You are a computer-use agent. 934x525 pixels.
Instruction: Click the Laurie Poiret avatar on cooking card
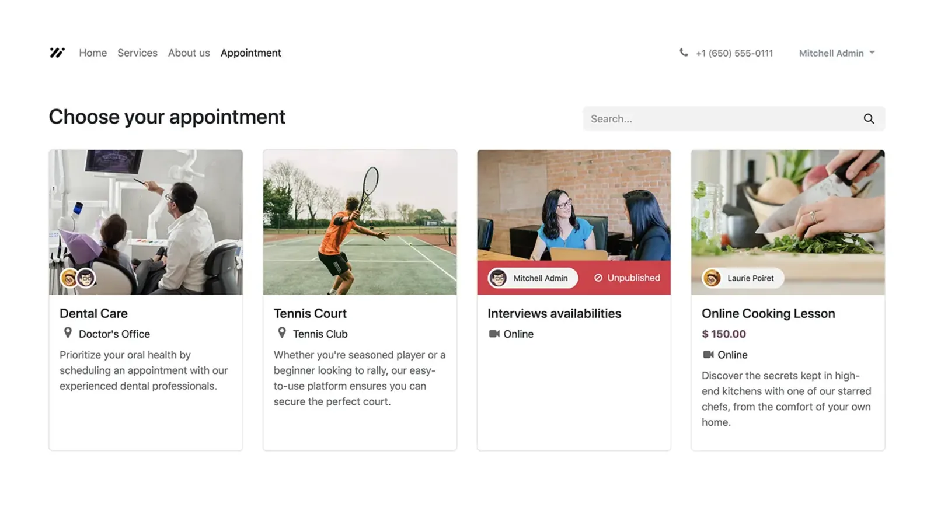click(x=712, y=278)
